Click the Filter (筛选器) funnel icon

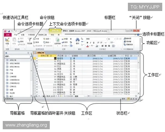point(30,40)
